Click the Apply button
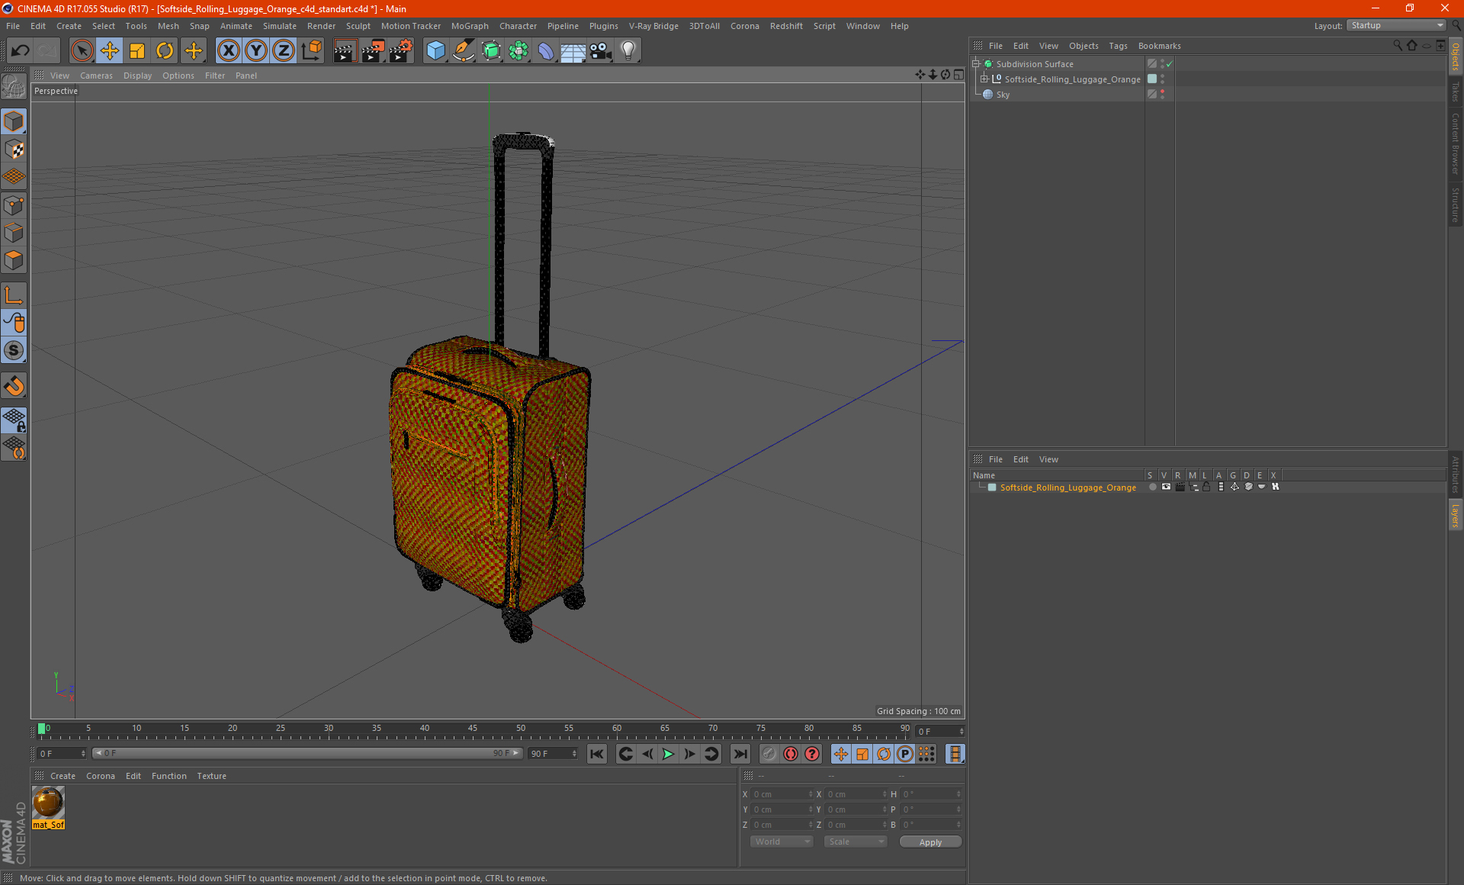The width and height of the screenshot is (1464, 885). 930,842
